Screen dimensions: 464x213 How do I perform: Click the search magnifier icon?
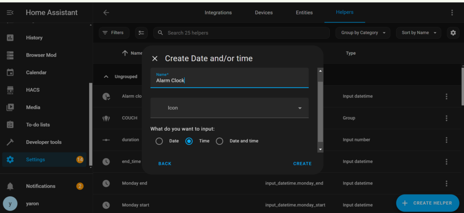(x=160, y=33)
